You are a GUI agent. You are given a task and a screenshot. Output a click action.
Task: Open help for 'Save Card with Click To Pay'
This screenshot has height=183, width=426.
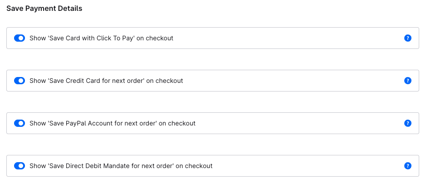point(407,38)
